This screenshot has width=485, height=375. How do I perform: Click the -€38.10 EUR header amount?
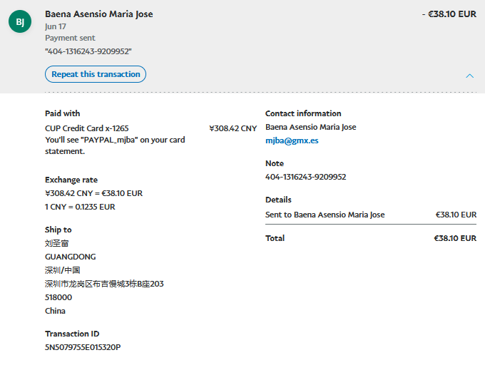point(449,14)
